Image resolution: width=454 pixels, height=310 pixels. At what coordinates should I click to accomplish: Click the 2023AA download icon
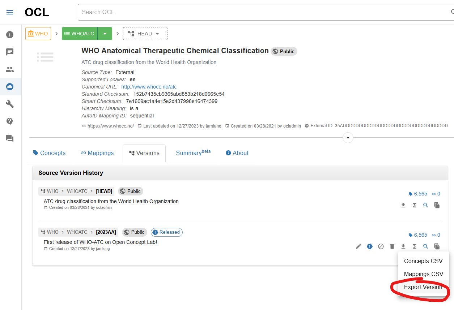coord(403,246)
